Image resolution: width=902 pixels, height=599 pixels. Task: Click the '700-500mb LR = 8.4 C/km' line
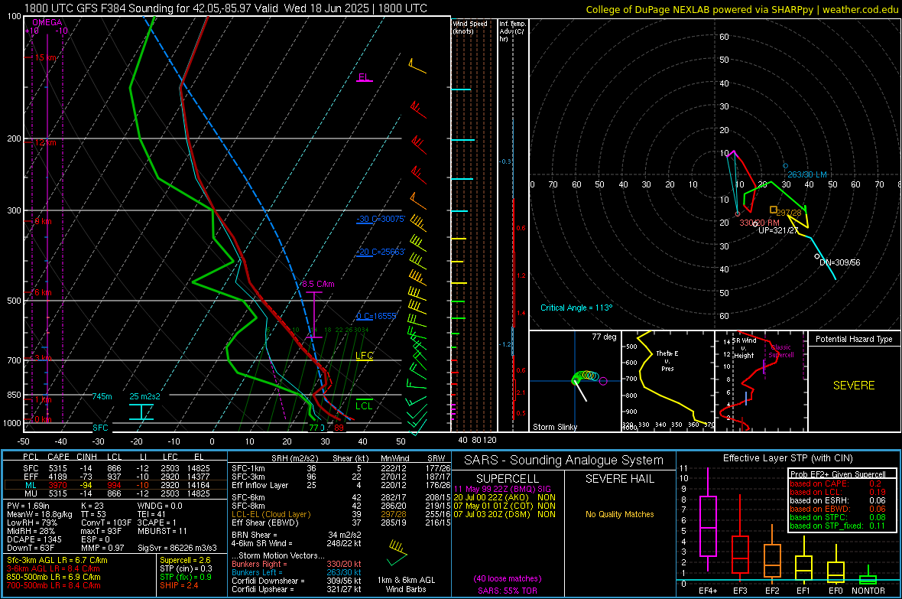[54, 585]
